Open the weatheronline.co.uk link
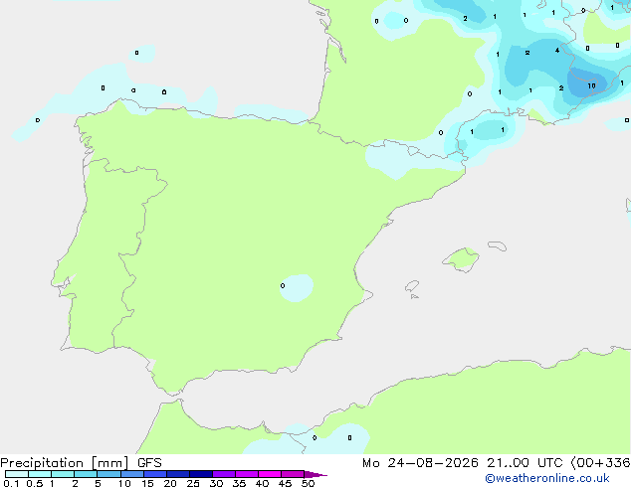Screen dimensions: 631x487 click(x=547, y=478)
